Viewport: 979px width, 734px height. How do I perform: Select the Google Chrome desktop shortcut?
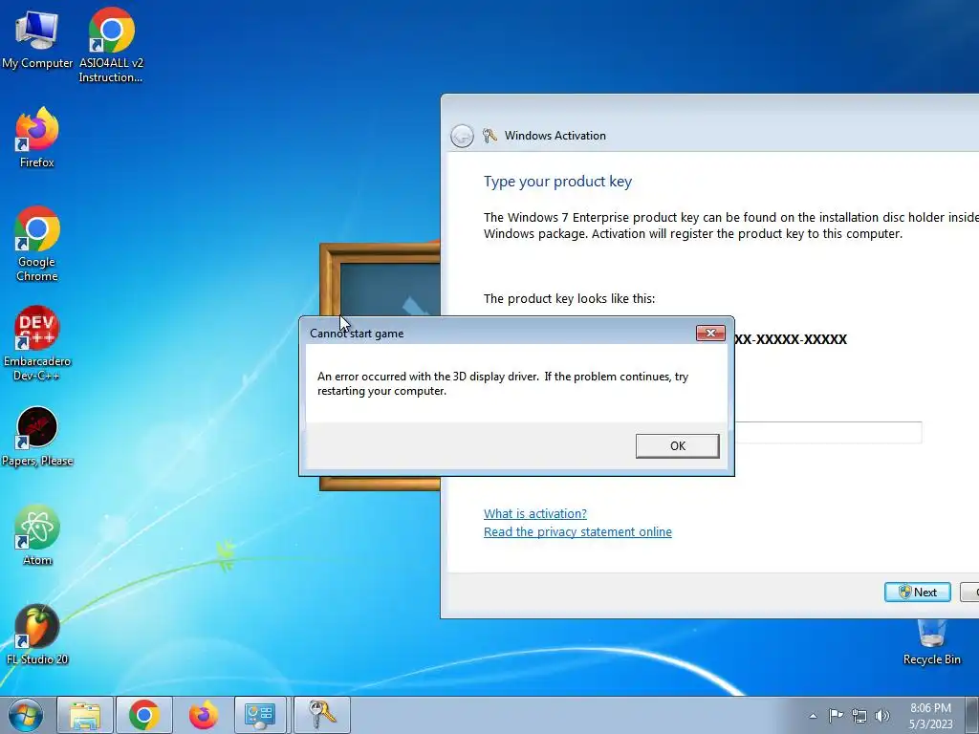pos(37,244)
